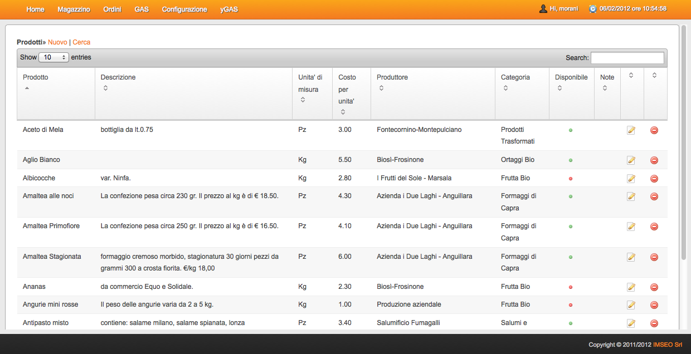Toggle green availability dot for Aglio Bianco

pos(571,160)
